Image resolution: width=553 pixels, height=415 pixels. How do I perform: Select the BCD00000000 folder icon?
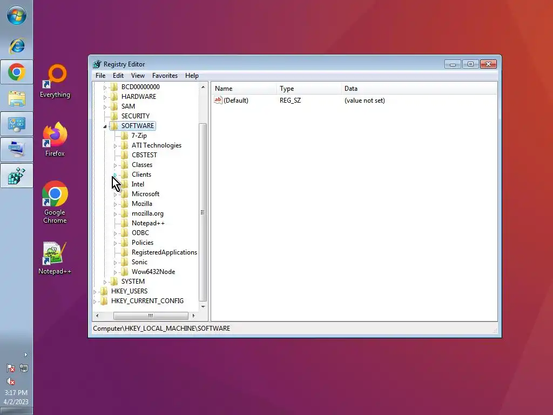[114, 87]
